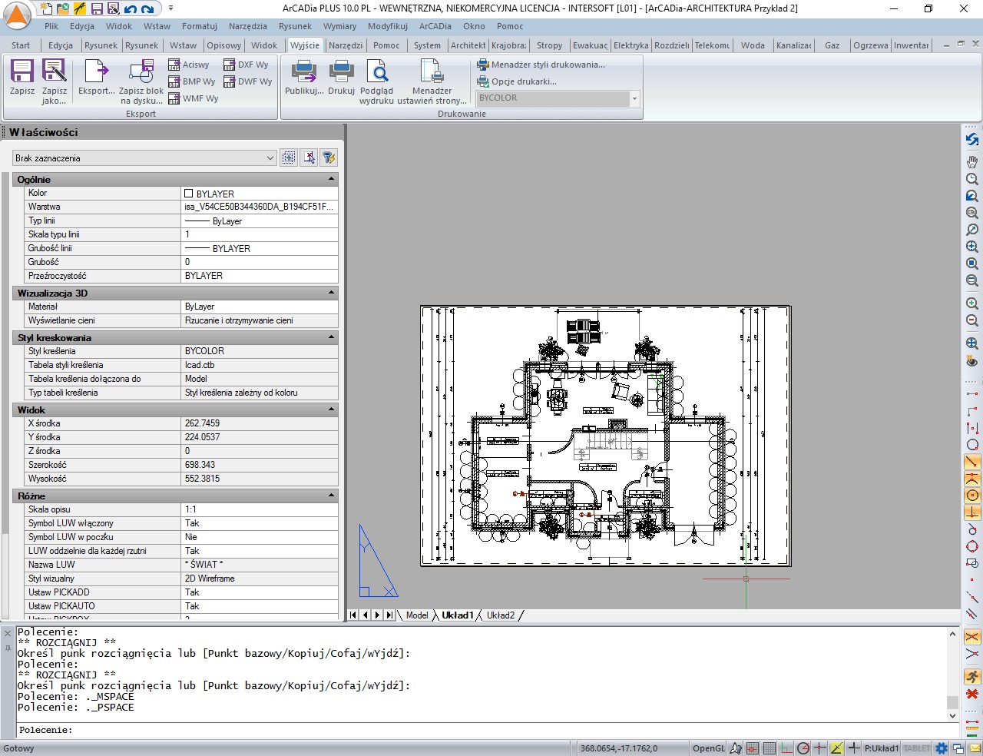983x756 pixels.
Task: Click the Eksport icon in the ribbon
Action: (97, 71)
